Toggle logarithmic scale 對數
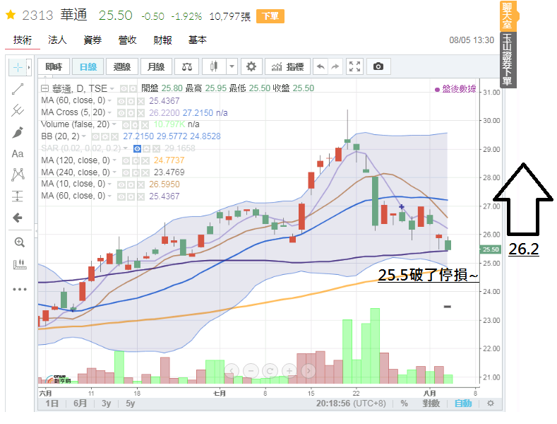The image size is (557, 424). point(431,404)
